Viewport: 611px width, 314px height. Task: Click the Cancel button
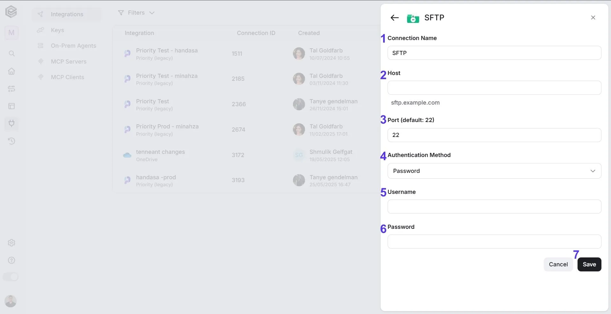coord(558,264)
